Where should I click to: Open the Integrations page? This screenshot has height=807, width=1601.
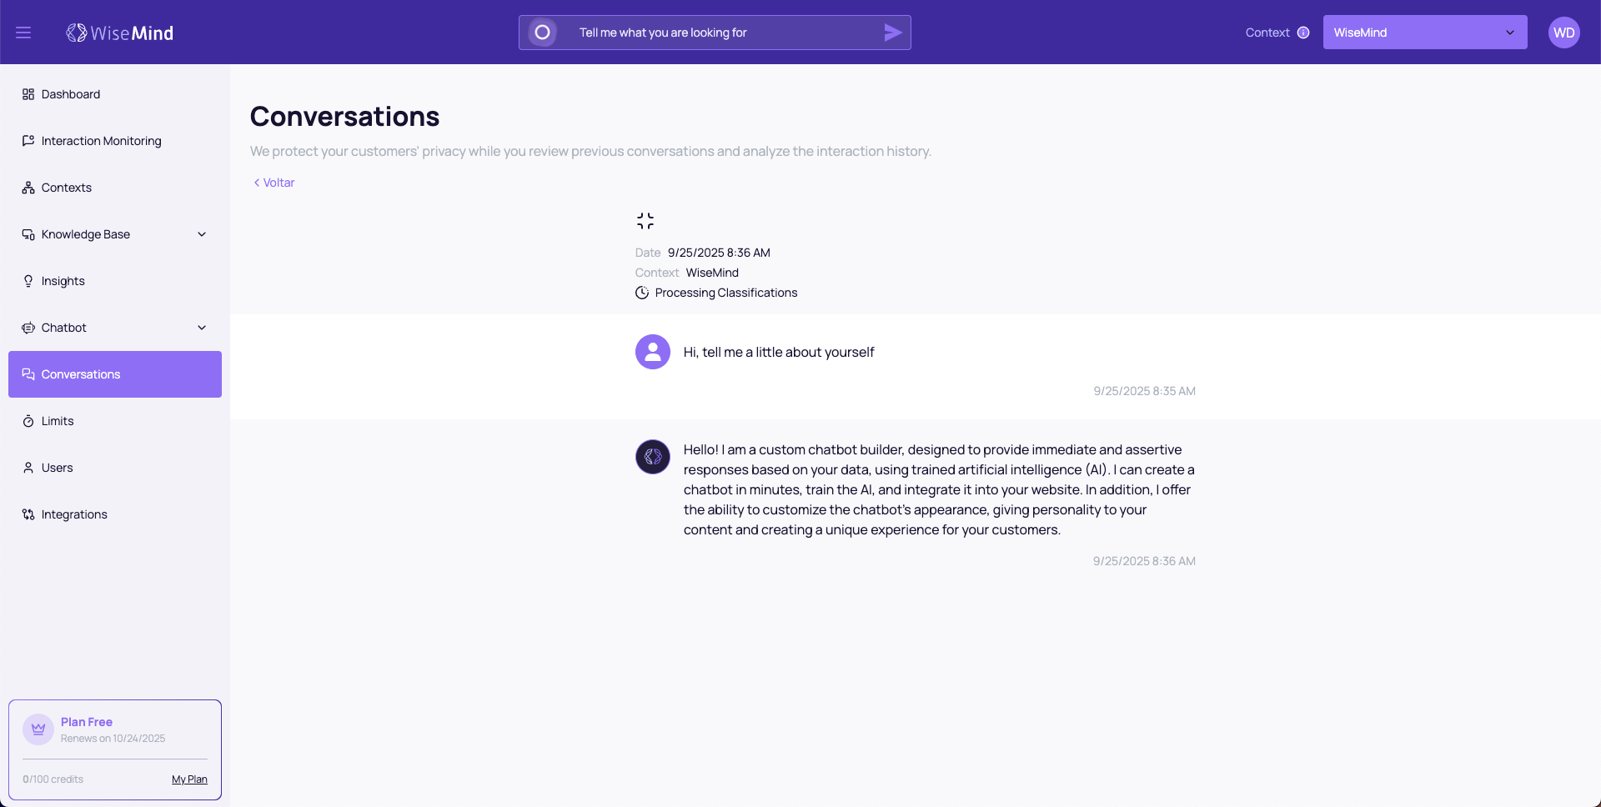[74, 514]
